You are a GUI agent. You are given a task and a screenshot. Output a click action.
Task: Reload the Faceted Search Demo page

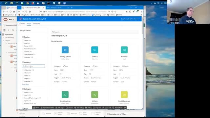click(x=26, y=12)
